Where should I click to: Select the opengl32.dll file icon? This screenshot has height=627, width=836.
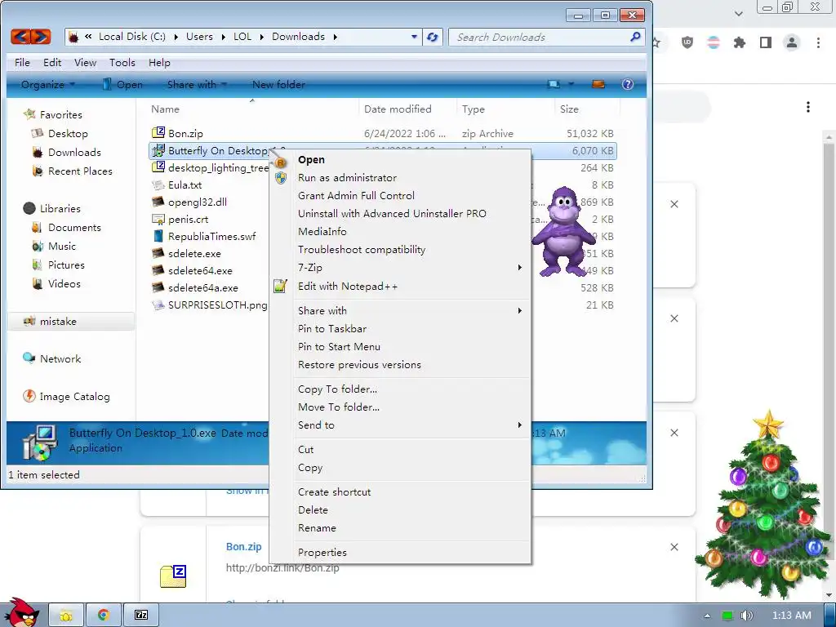click(x=158, y=202)
